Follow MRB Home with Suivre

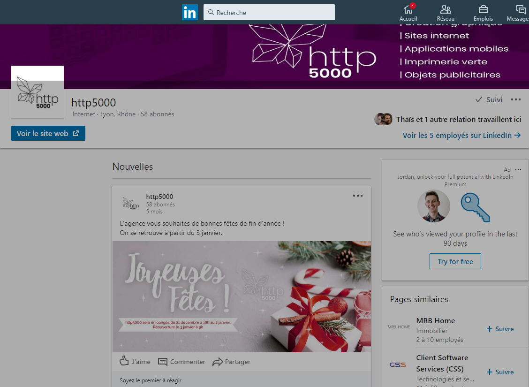point(500,329)
